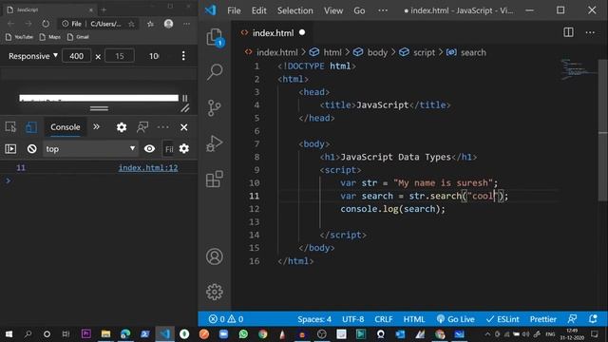Open Windows Start menu
The height and width of the screenshot is (342, 608).
click(9, 333)
